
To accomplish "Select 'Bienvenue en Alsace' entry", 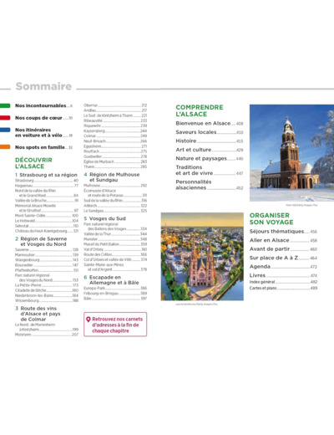I will pos(210,123).
